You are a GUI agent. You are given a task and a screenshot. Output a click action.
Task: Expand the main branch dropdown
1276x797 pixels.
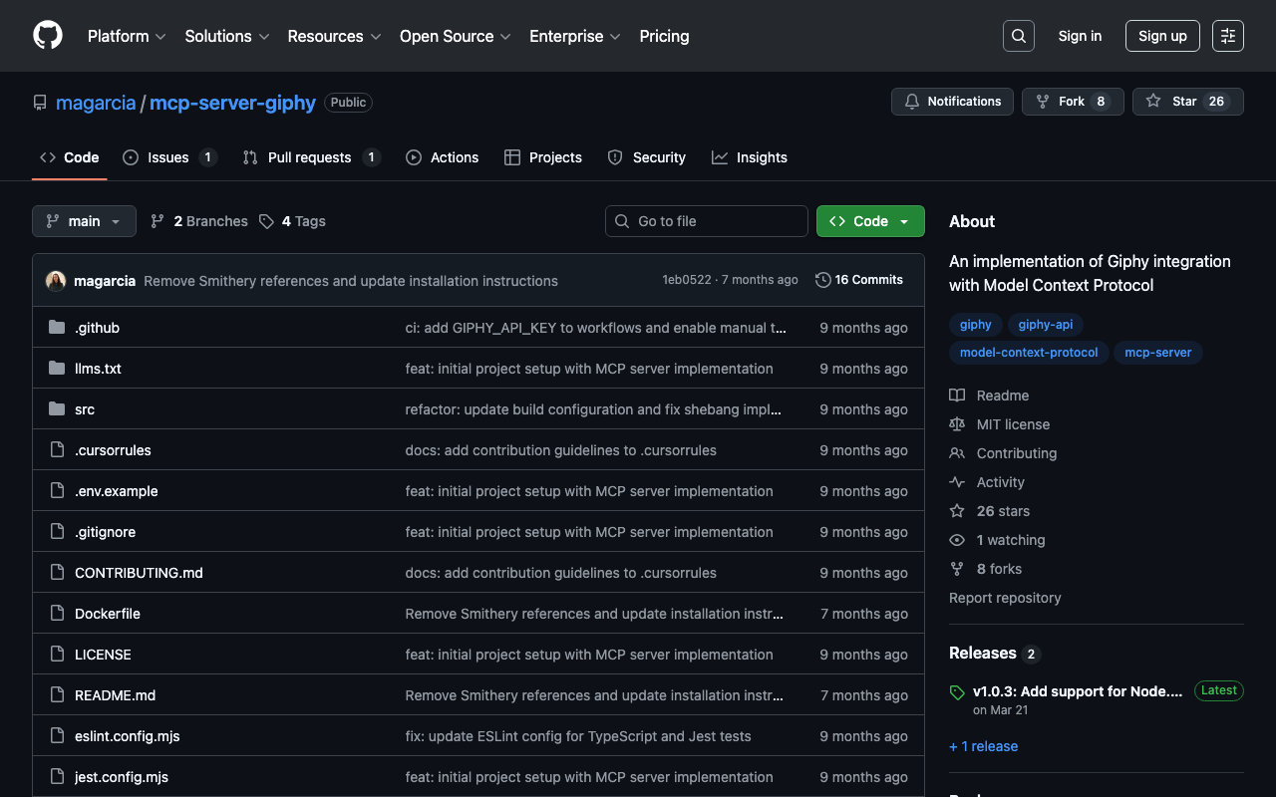[84, 221]
